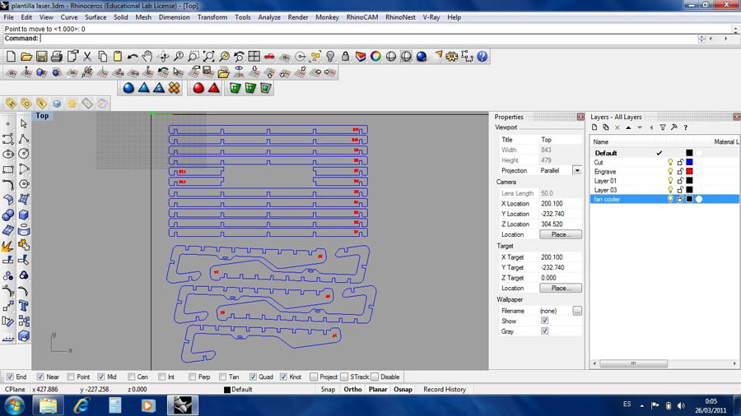Click the layer filter funnel icon
Viewport: 741px width, 416px height.
663,127
